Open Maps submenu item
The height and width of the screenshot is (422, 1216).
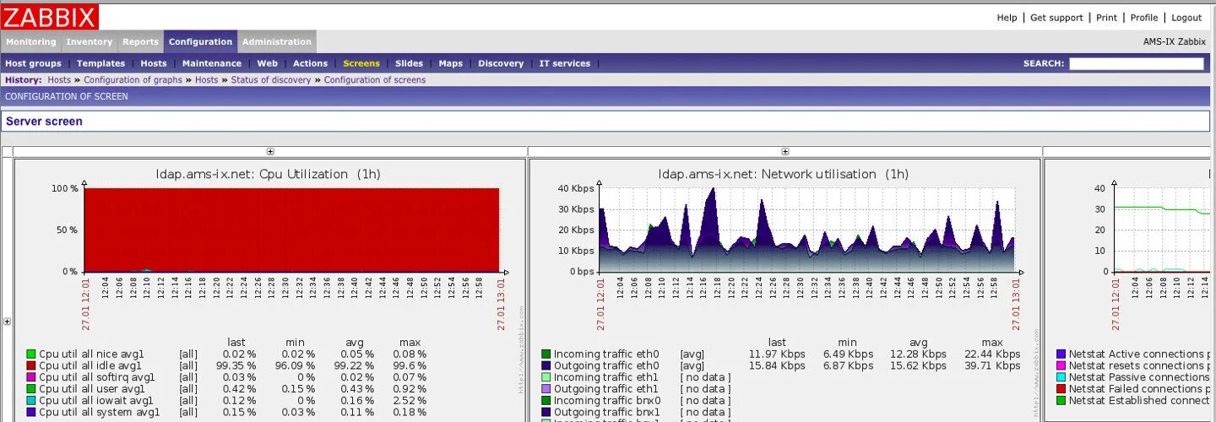click(x=451, y=63)
